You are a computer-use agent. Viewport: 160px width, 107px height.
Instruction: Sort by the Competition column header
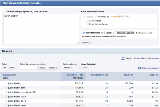97,75
